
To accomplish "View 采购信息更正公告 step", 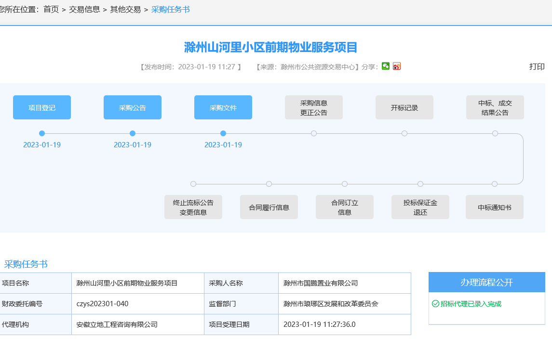I will [314, 107].
